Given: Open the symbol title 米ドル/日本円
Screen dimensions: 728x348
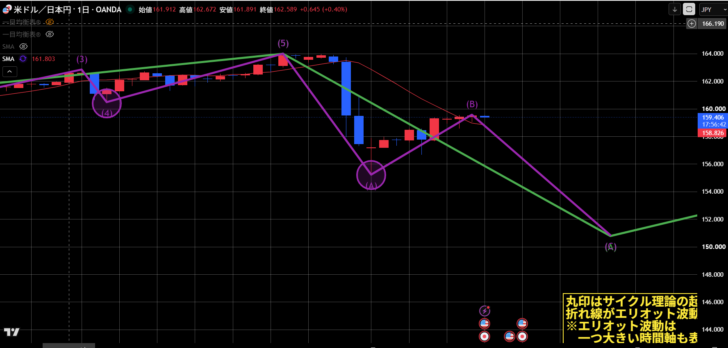Looking at the screenshot, I should (42, 9).
